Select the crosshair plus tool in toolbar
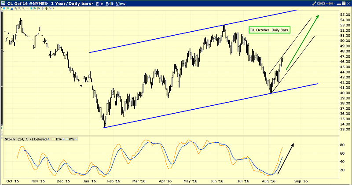This screenshot has height=185, width=352. tap(27, 8)
